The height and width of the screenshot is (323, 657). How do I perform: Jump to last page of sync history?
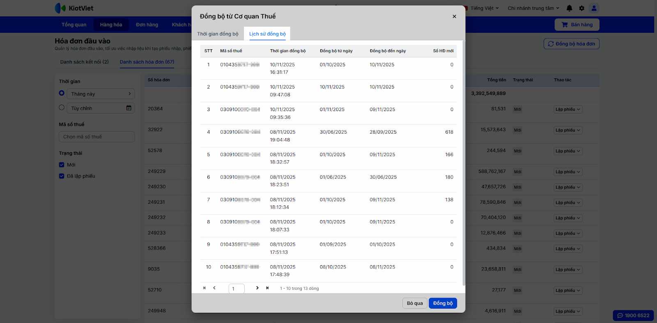[267, 288]
